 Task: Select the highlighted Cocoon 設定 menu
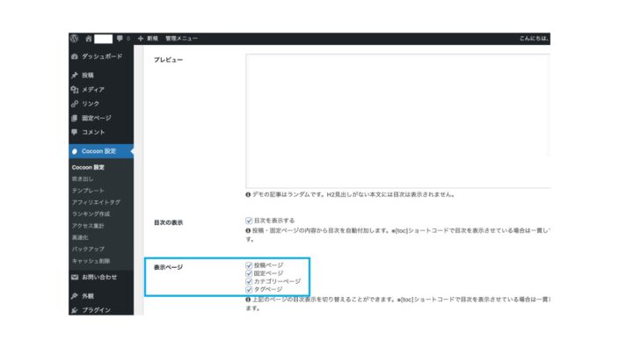(x=101, y=151)
